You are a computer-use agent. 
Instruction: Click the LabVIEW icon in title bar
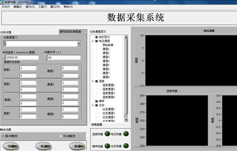pos(2,2)
